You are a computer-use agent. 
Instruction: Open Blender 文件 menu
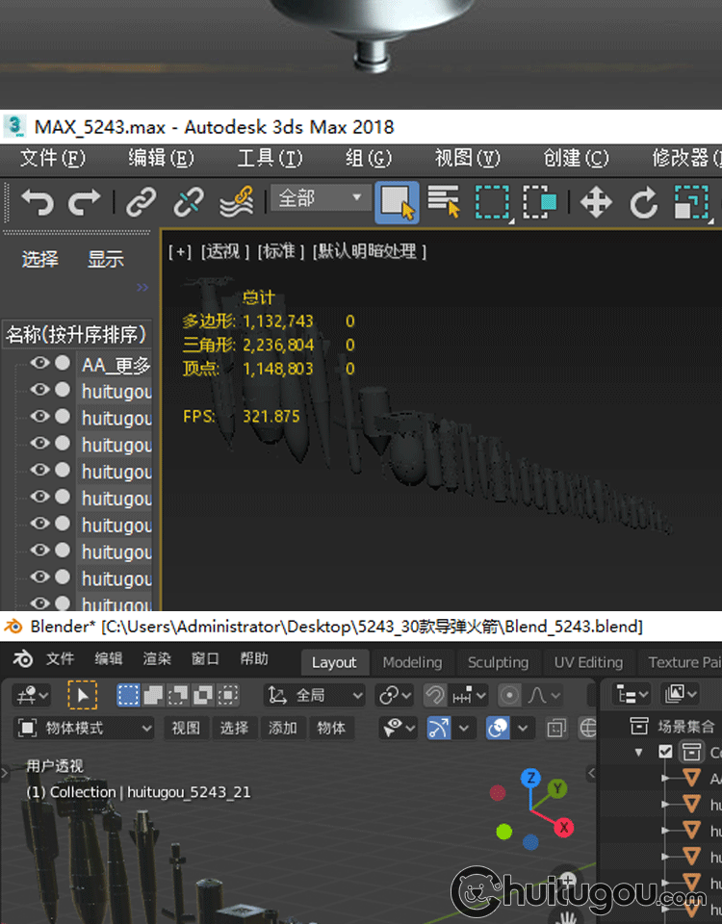click(x=60, y=658)
